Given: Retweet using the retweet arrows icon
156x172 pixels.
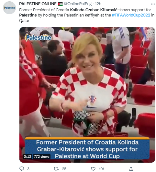Looking at the screenshot, I should (56, 168).
